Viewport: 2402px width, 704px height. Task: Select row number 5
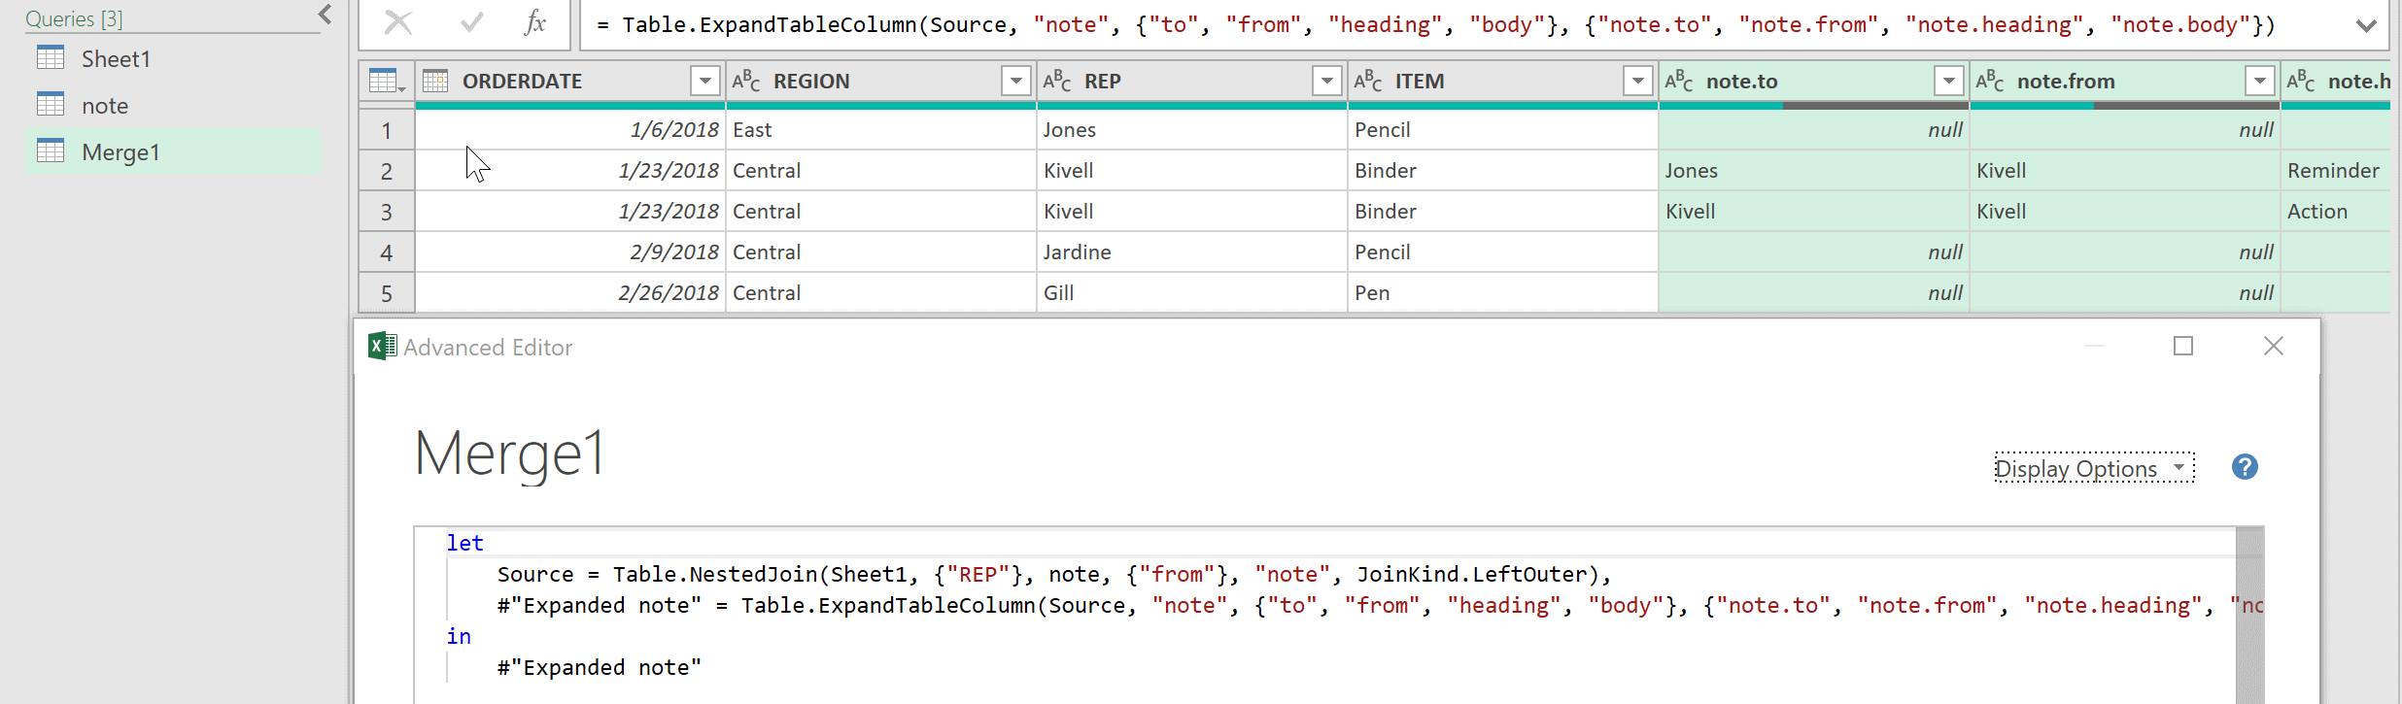pos(387,293)
